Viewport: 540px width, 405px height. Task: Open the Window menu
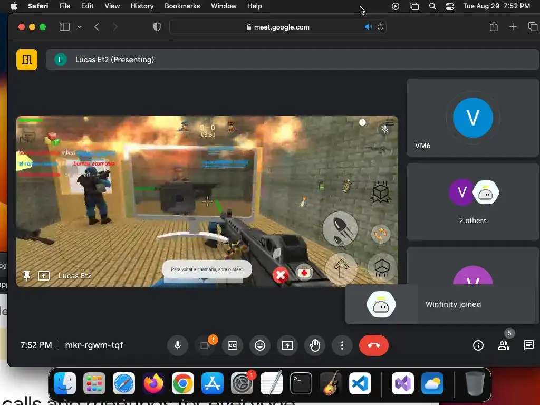click(x=224, y=6)
